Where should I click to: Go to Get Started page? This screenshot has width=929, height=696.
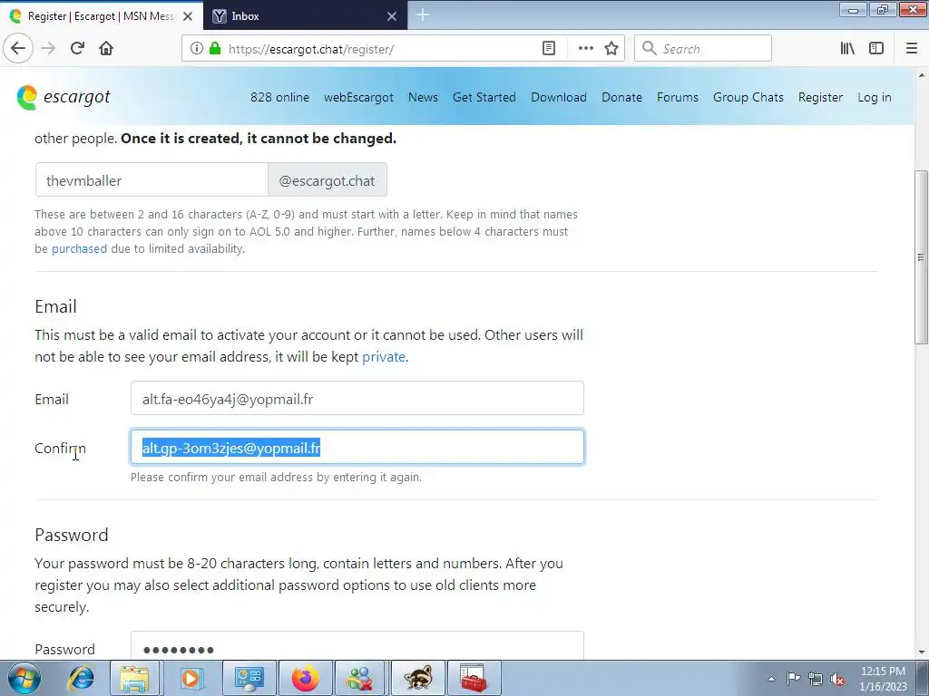tap(484, 97)
